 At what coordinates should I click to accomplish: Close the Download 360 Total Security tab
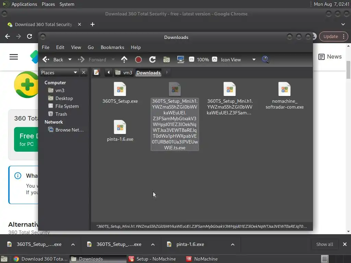tap(80, 24)
